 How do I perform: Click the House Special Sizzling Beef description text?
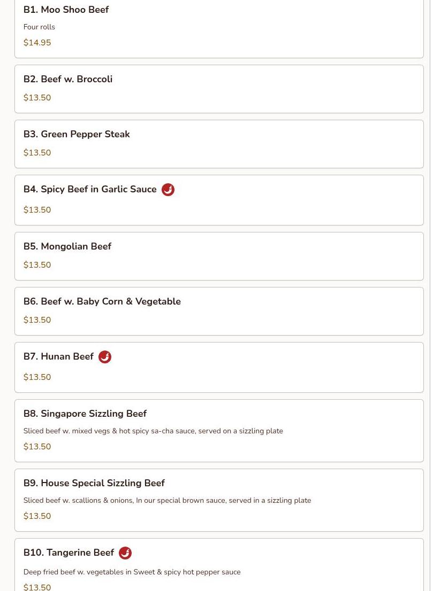168,501
